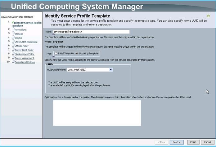This screenshot has height=147, width=216.
Task: Open the vMedia Policy step
Action: [x=22, y=46]
